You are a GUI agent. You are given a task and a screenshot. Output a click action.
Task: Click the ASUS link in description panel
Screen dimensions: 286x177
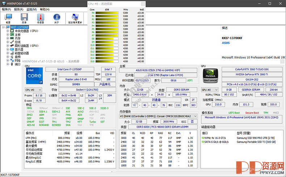[226, 43]
